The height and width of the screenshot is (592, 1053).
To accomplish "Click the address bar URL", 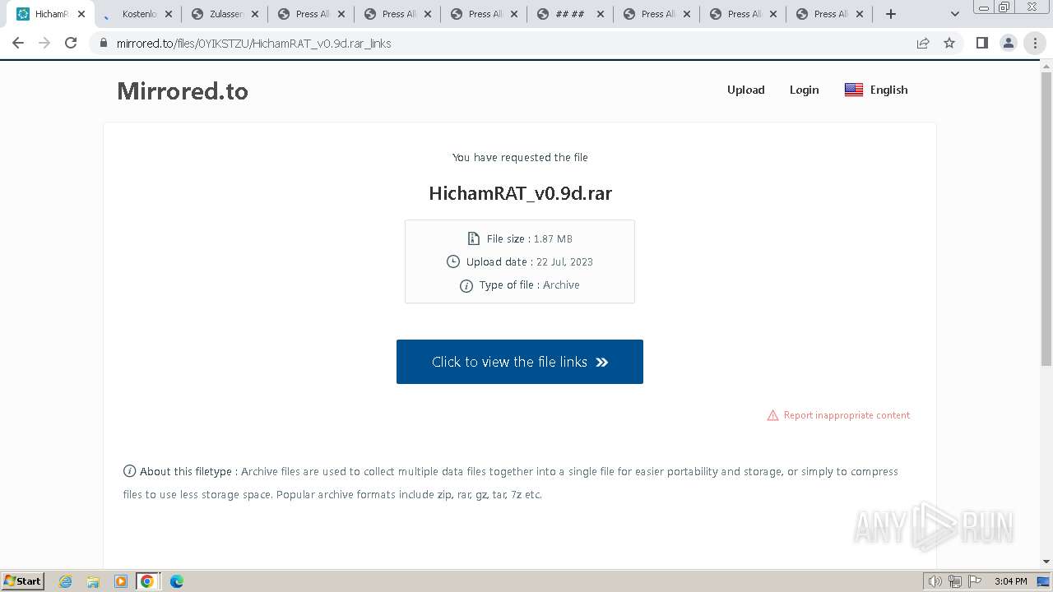I will [x=254, y=44].
